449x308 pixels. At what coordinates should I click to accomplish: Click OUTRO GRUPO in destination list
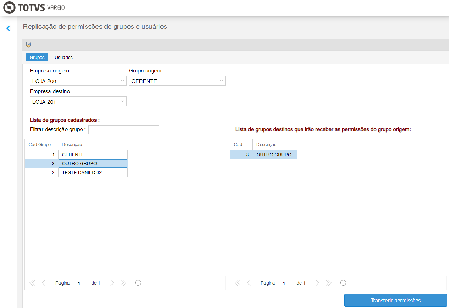click(x=274, y=155)
